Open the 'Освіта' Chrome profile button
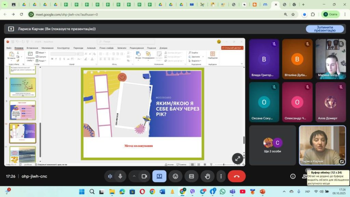This screenshot has width=350, height=197. [x=330, y=14]
